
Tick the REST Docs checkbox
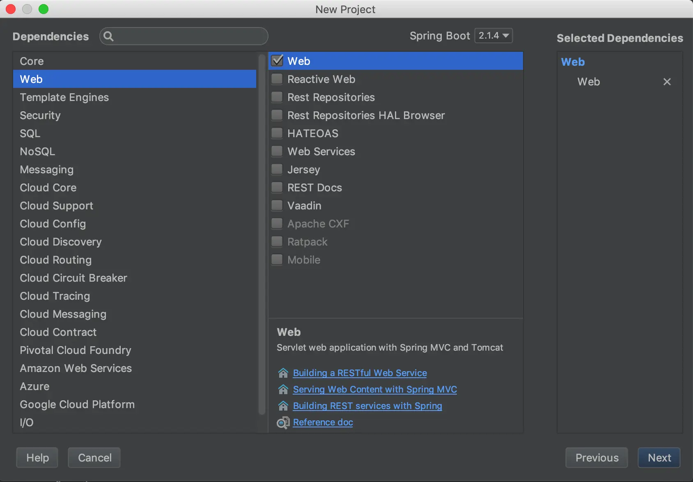[277, 187]
